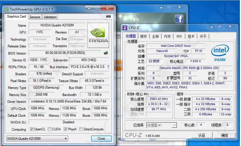This screenshot has width=241, height=146.
Task: Click the Texture Fillrate value 48.3 GTexel/s
Action: (x=94, y=81)
